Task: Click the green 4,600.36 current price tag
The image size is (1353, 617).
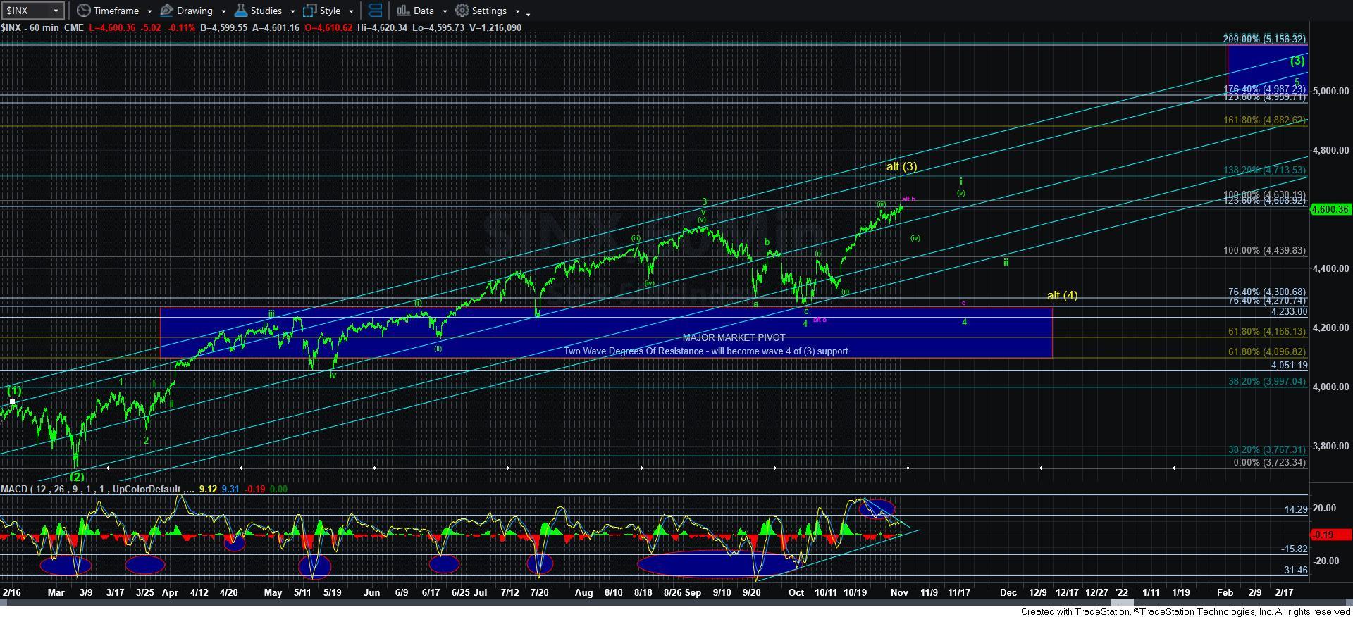Action: click(1330, 209)
